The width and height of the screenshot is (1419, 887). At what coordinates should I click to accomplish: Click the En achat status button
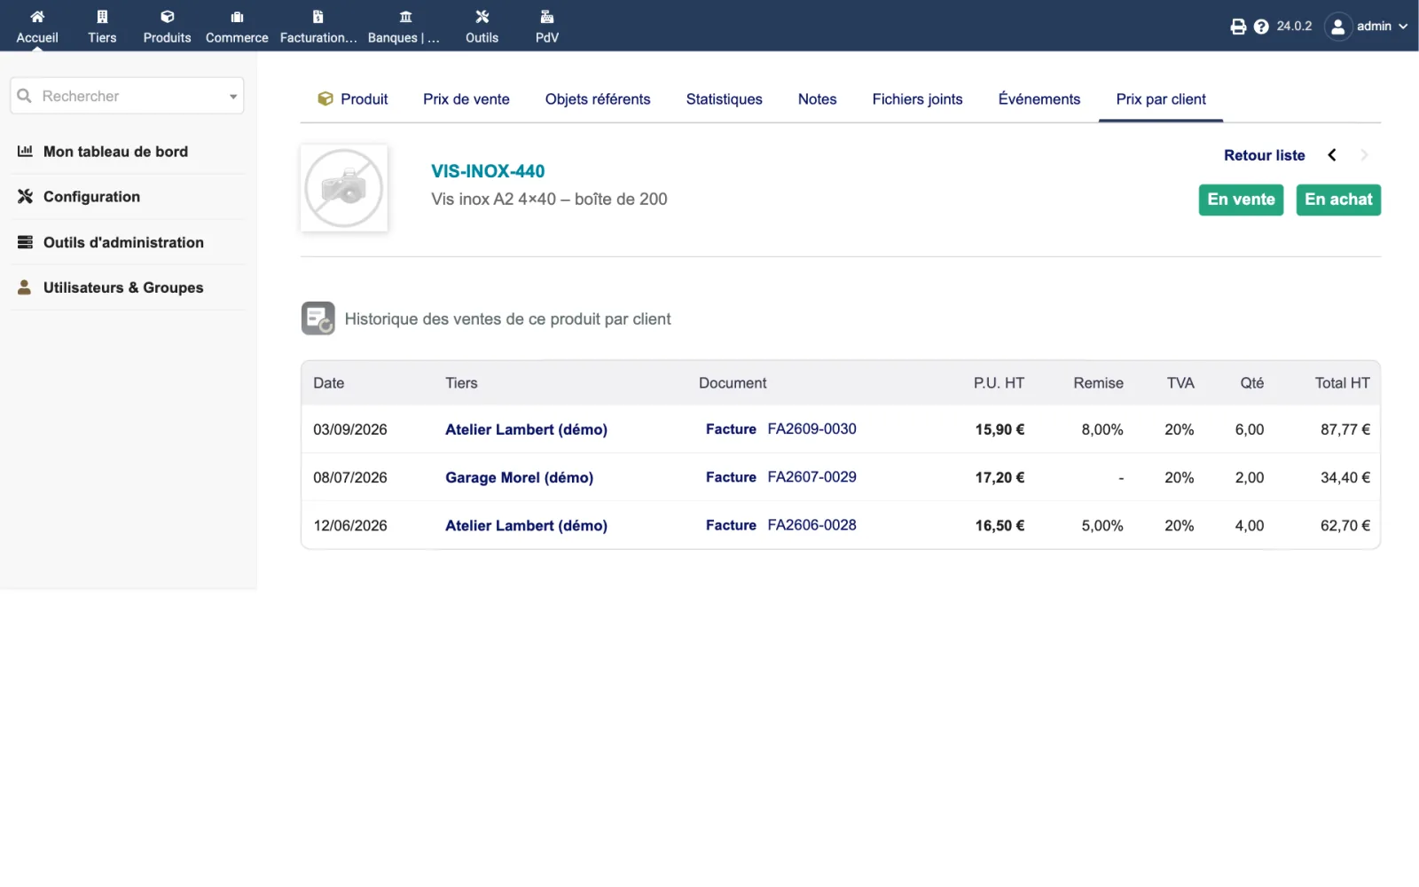coord(1338,200)
